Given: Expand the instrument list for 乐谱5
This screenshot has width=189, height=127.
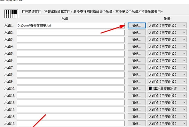Looking at the screenshot, I should point(167,53).
